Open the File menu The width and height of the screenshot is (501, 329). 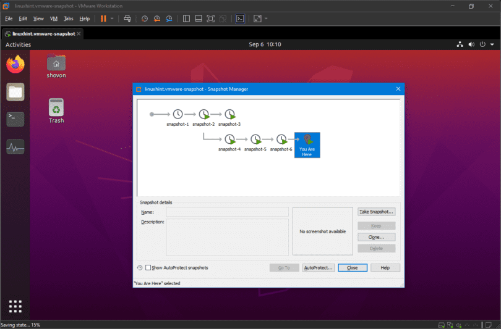[x=9, y=19]
